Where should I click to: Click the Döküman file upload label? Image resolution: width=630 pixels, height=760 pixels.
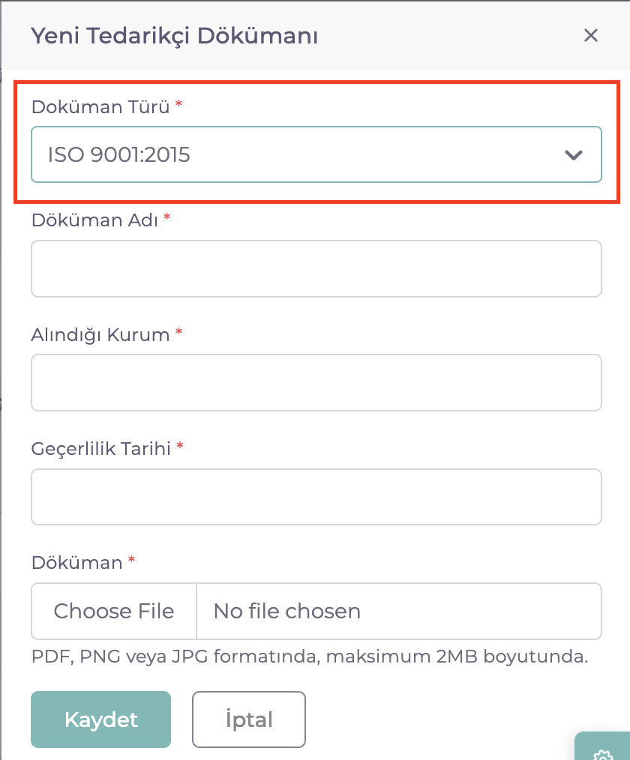tap(76, 562)
